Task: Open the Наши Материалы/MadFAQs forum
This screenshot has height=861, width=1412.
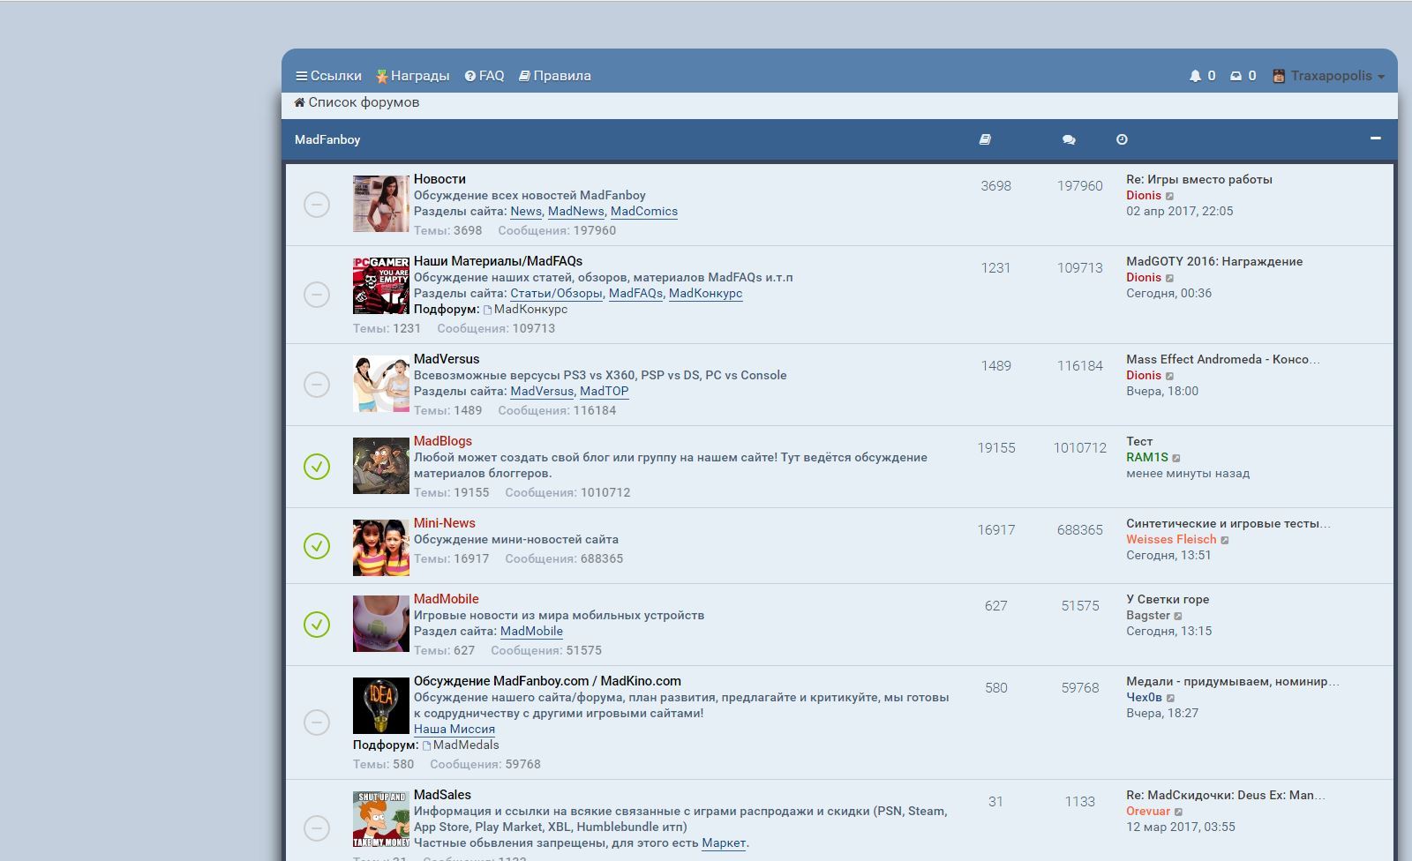Action: [x=498, y=261]
